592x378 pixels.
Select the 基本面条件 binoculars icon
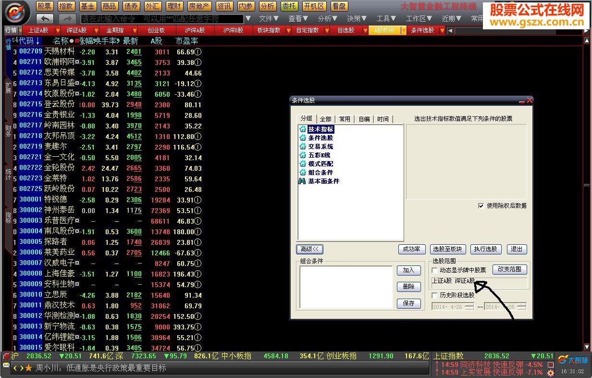point(303,181)
